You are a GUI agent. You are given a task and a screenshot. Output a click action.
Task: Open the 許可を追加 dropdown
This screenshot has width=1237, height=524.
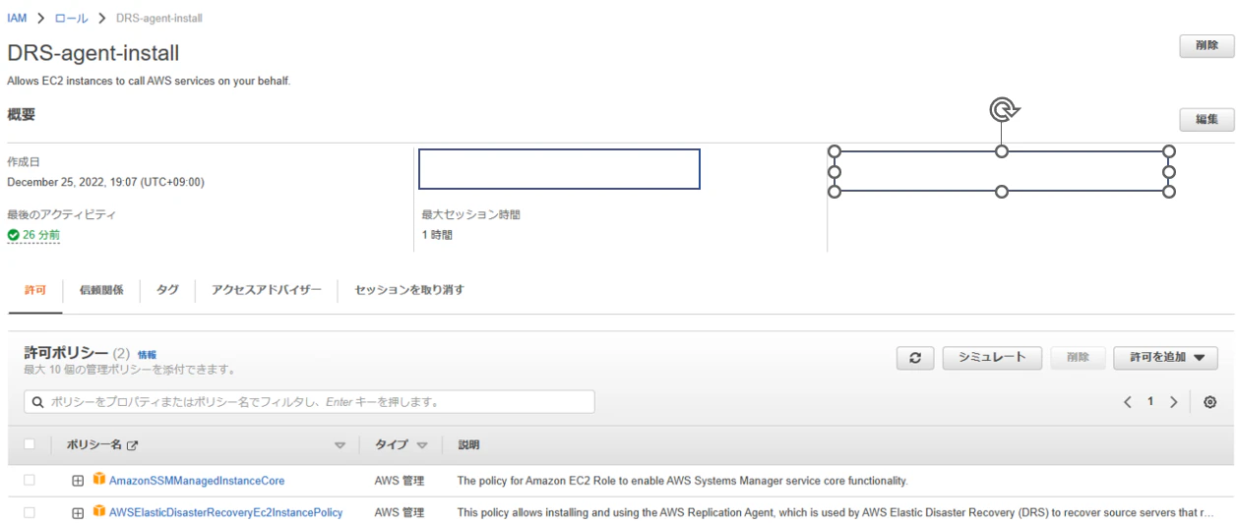(1166, 358)
